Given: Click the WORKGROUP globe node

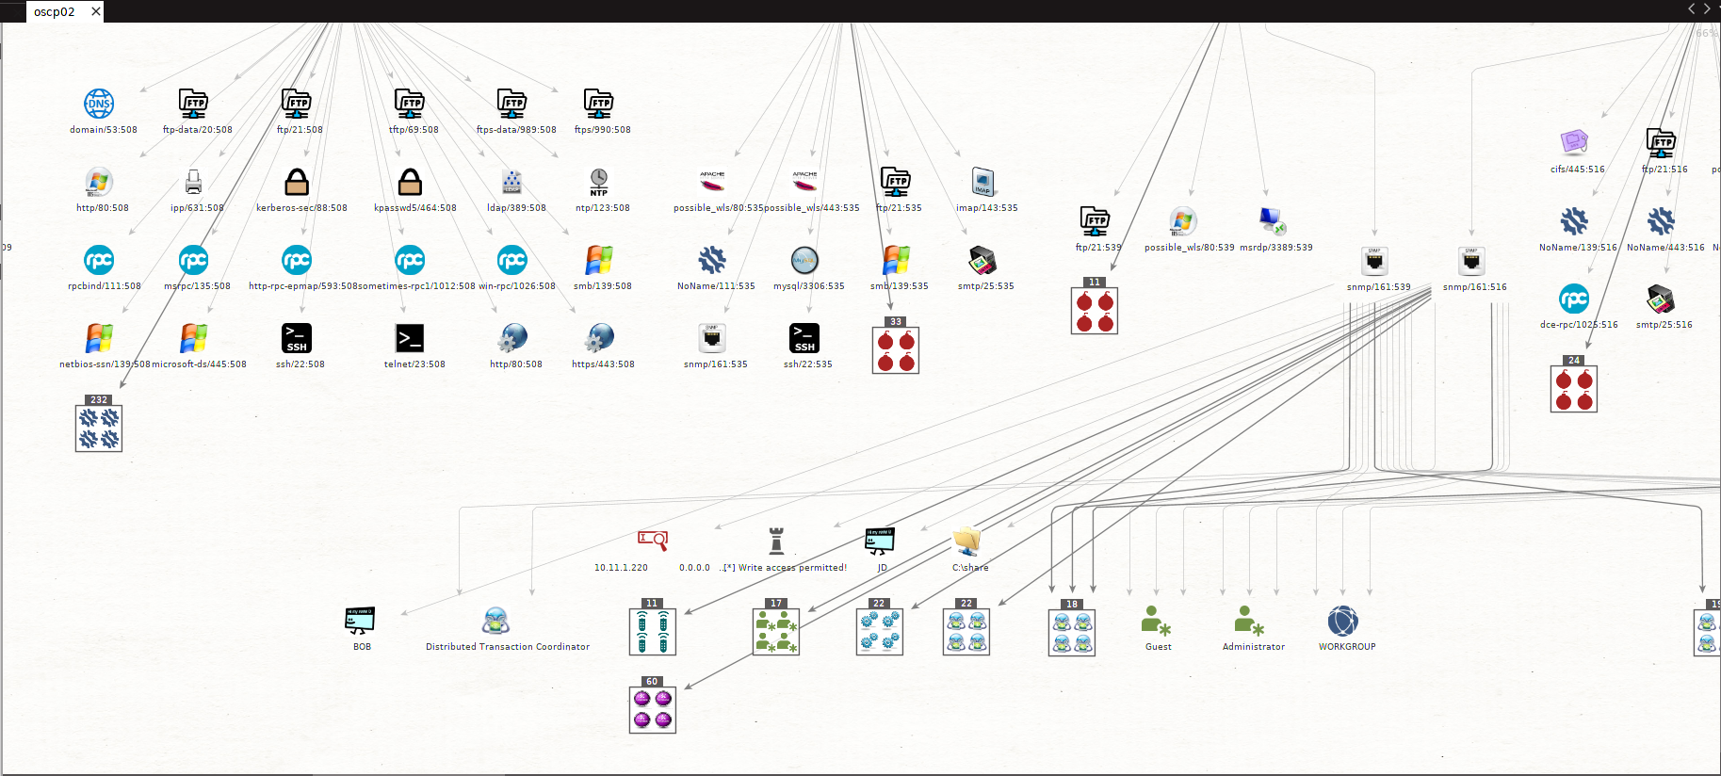Looking at the screenshot, I should [1343, 620].
